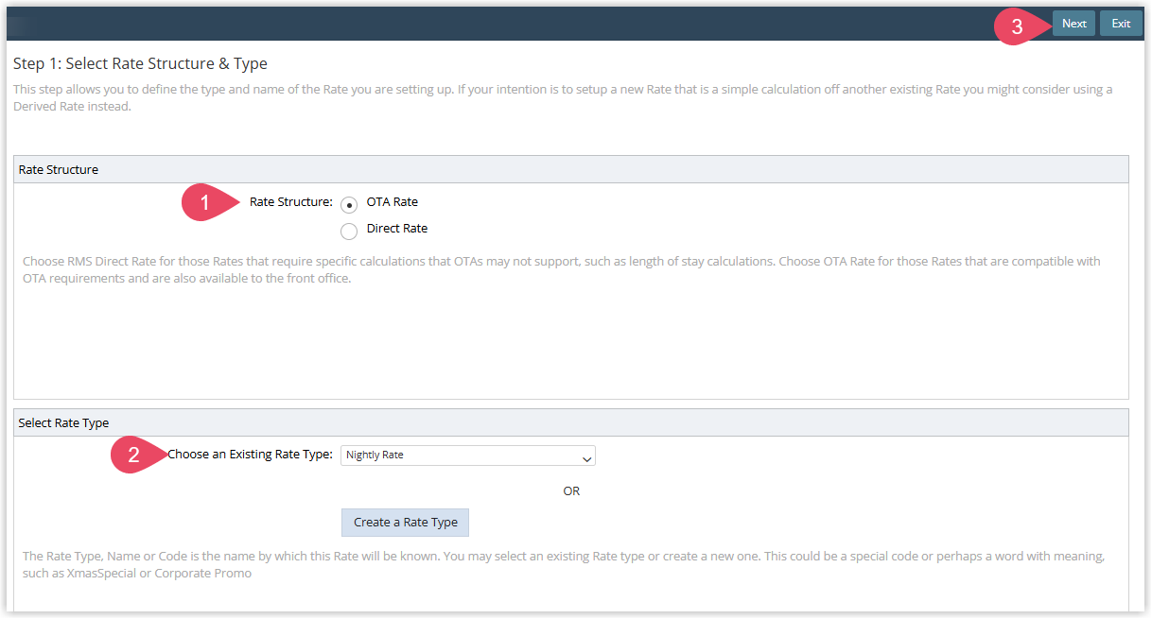Screen dimensions: 1152x619
Task: Click the 'Rate Structure:' field label
Action: click(291, 201)
